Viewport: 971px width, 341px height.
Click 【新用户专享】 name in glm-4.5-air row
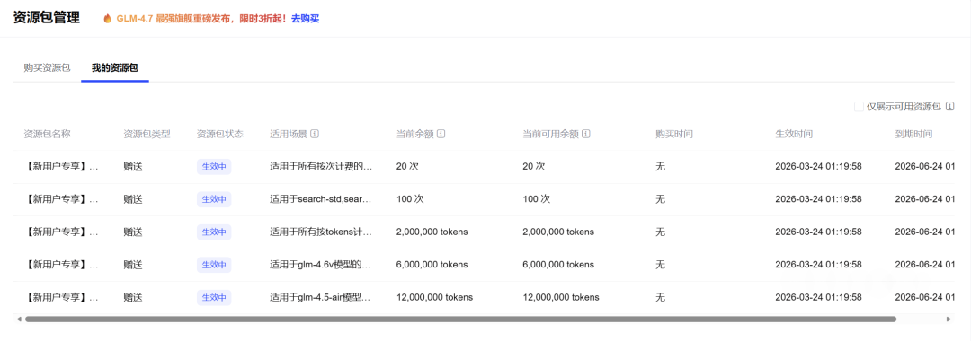tap(61, 297)
